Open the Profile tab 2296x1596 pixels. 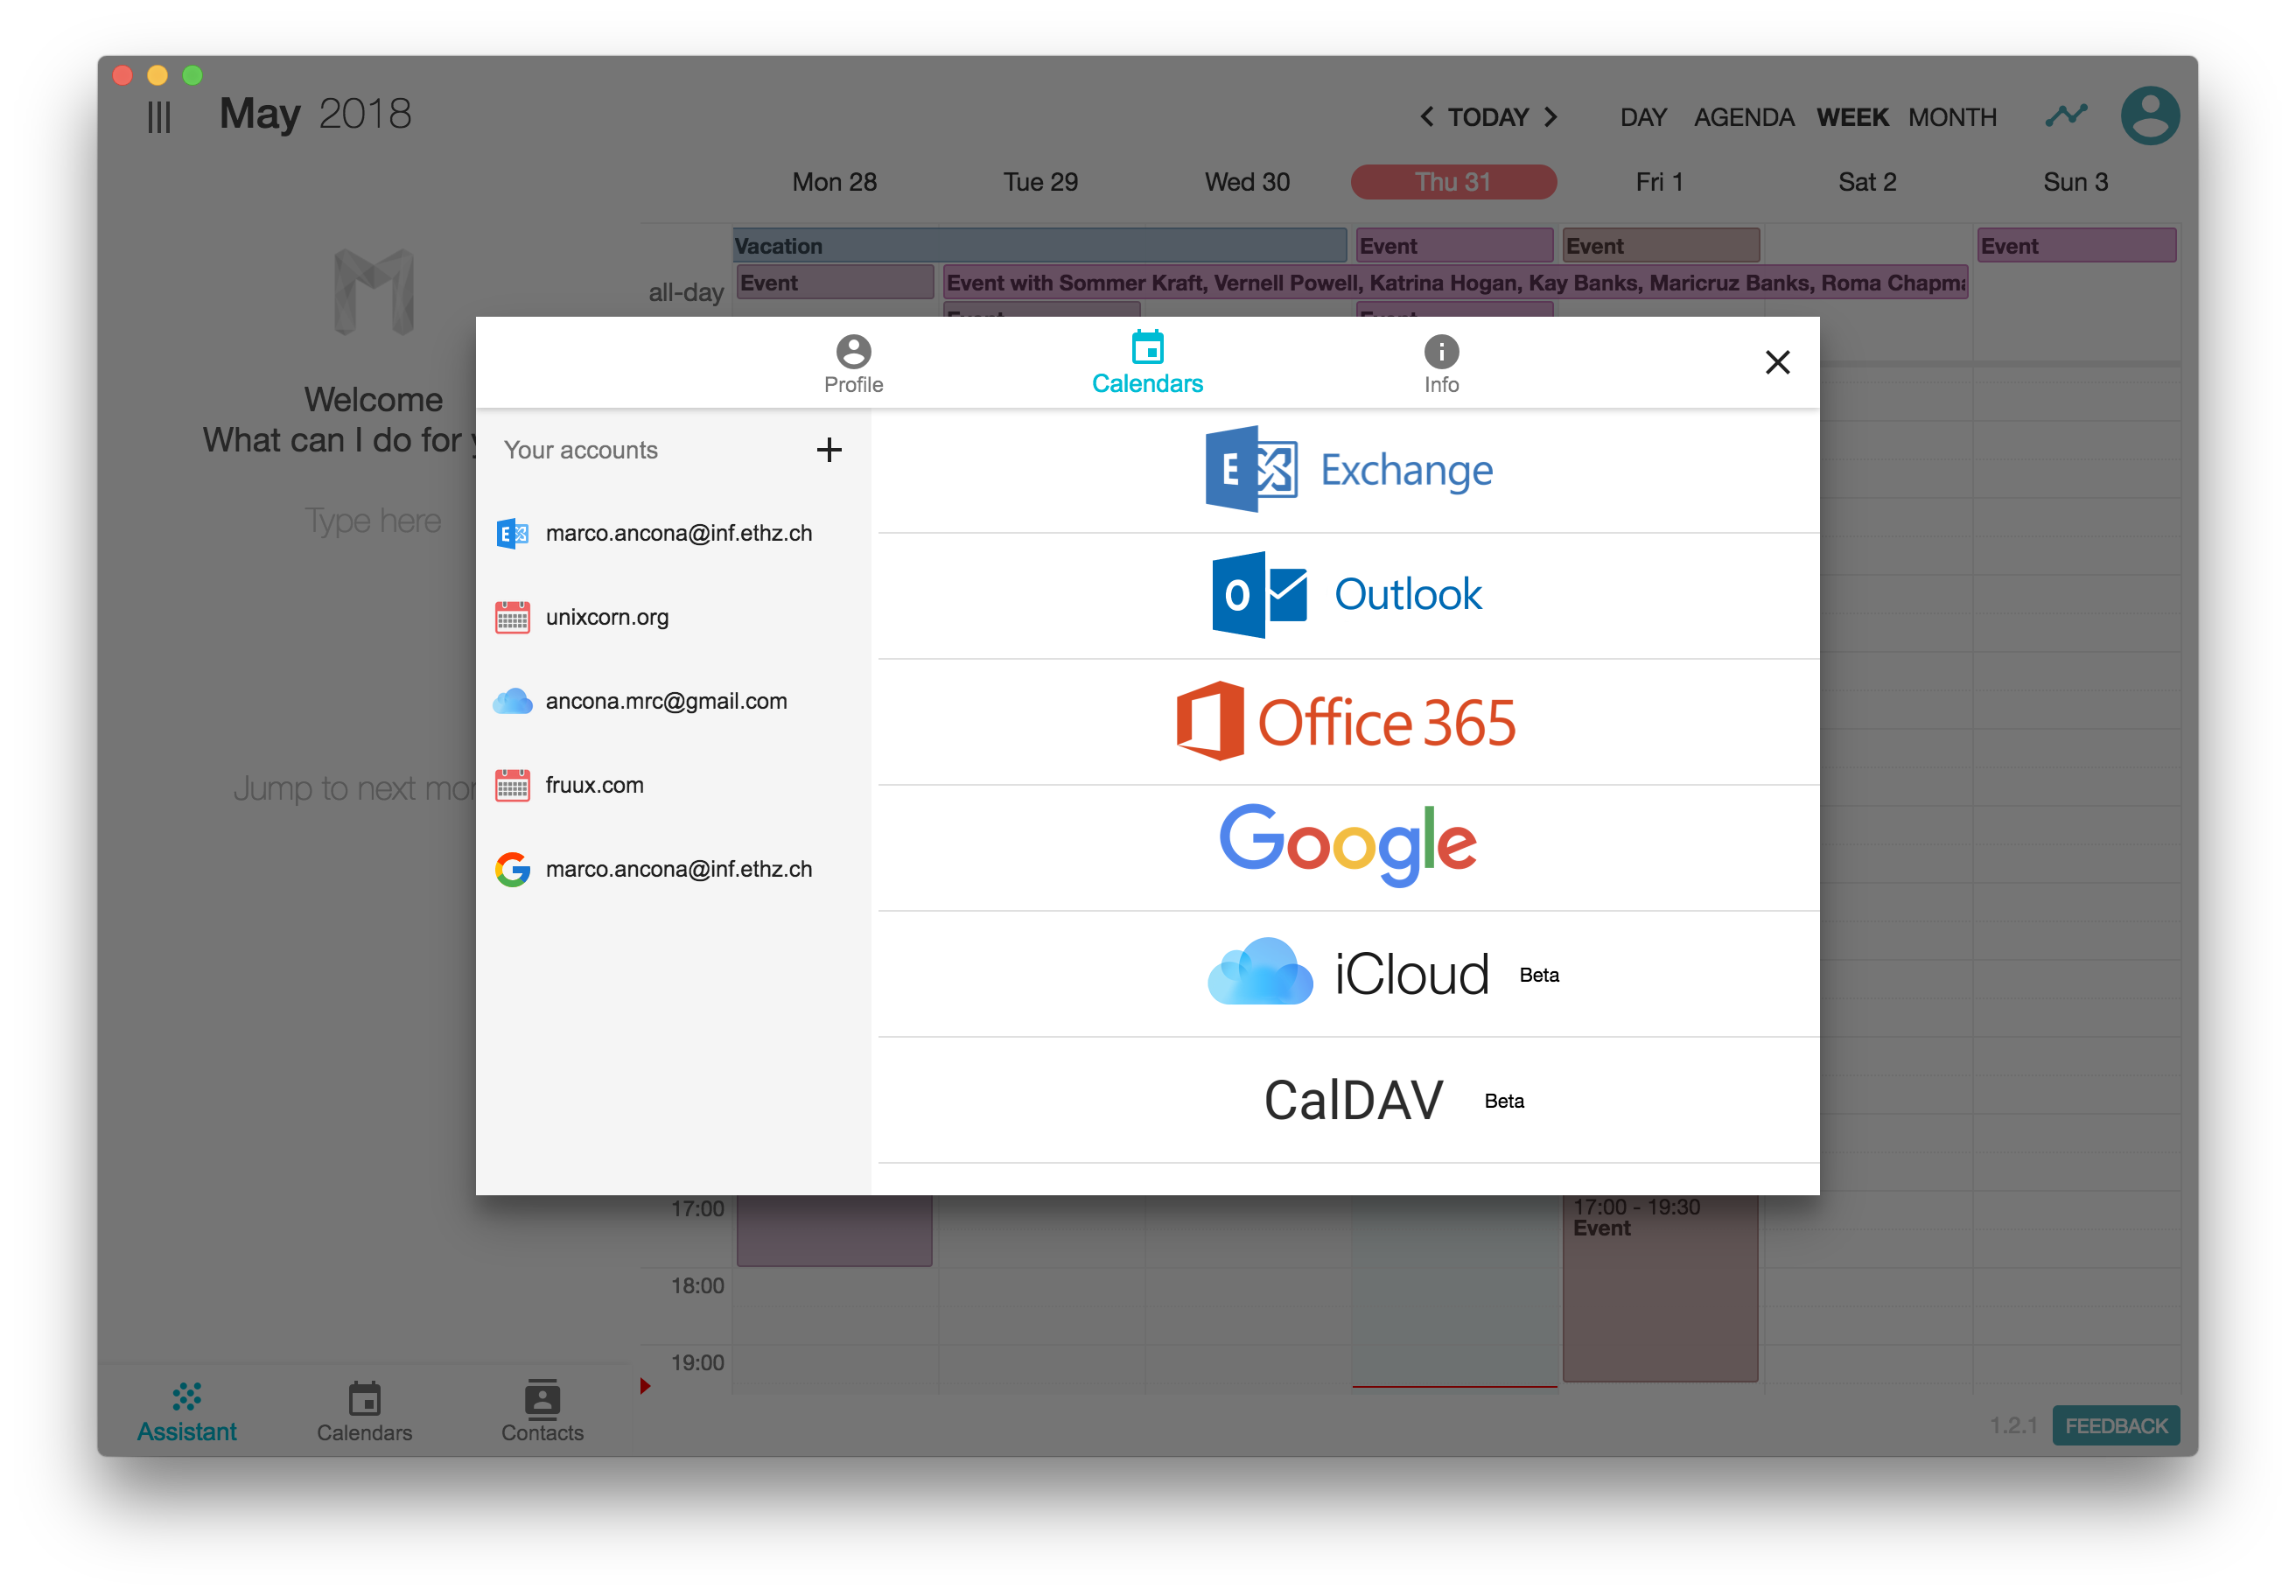(x=853, y=365)
